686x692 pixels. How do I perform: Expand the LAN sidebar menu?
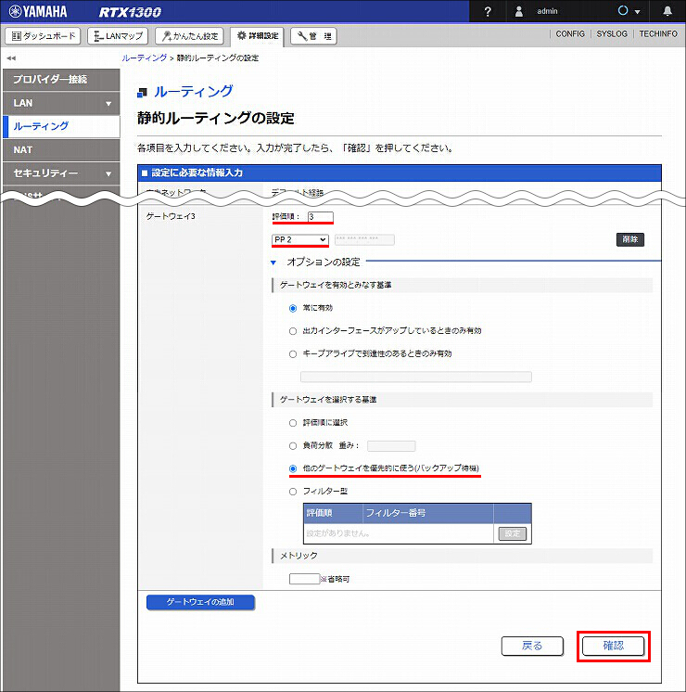click(61, 103)
